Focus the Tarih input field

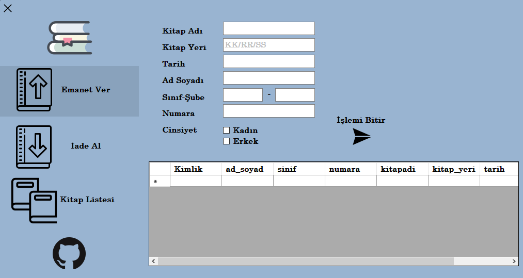(x=269, y=61)
